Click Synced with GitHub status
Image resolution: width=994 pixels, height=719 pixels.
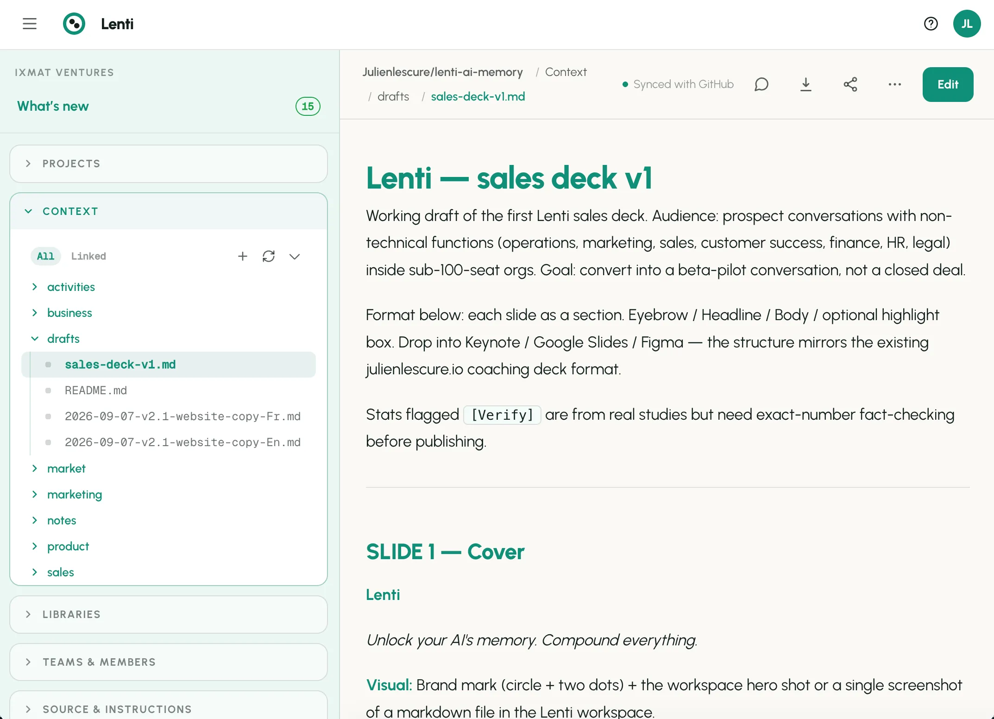click(x=678, y=84)
